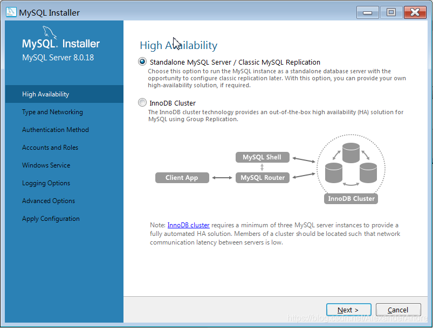Click the top database cylinder icon
This screenshot has height=328, width=433.
[x=350, y=153]
